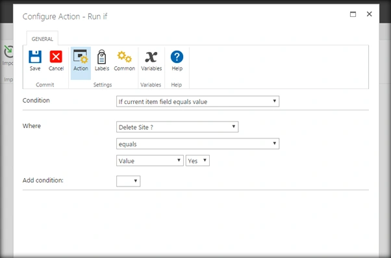Click the Import icon in background window

(8, 52)
